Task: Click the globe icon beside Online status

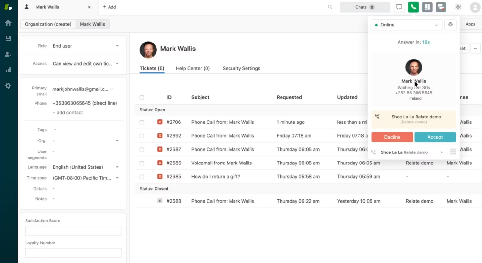Action: [x=451, y=25]
